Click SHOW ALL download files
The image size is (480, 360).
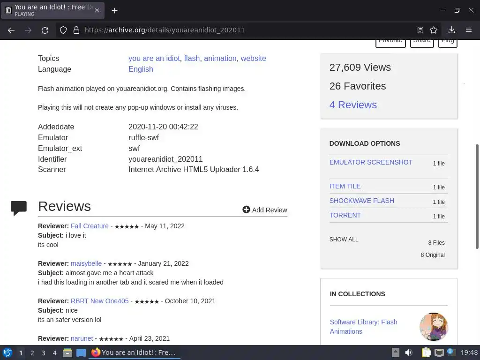pos(344,240)
